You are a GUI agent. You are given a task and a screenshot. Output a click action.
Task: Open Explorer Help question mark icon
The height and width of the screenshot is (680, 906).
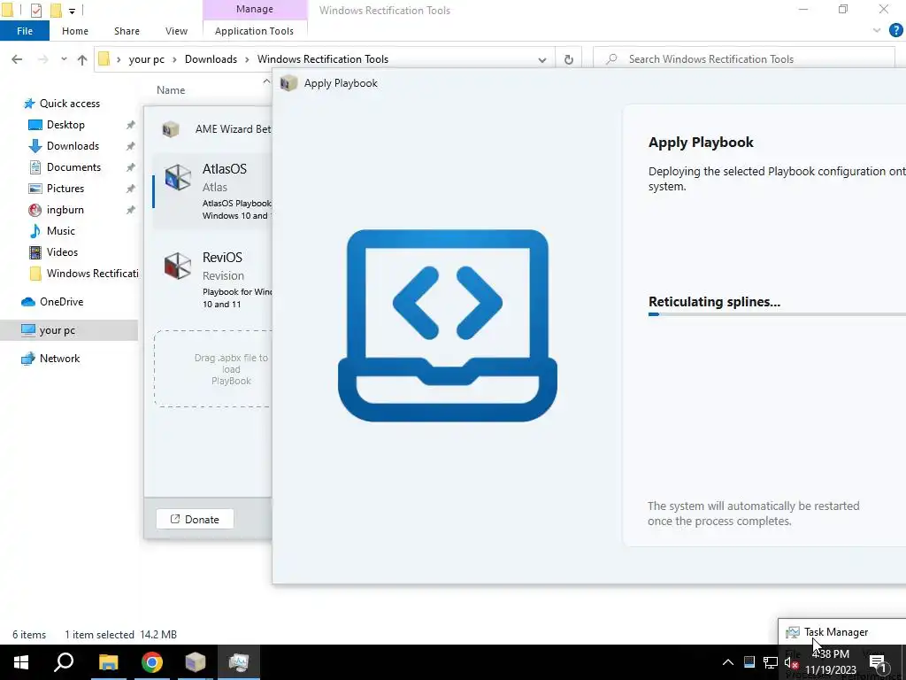(895, 31)
